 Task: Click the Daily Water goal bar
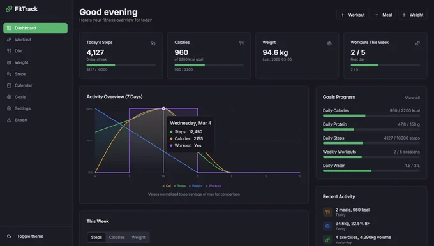(x=371, y=171)
